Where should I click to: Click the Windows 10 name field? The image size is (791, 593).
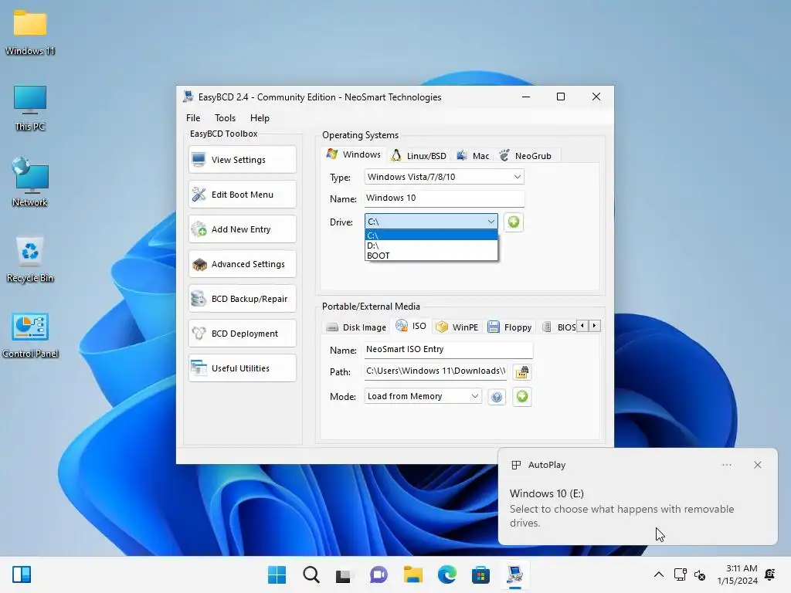(444, 198)
